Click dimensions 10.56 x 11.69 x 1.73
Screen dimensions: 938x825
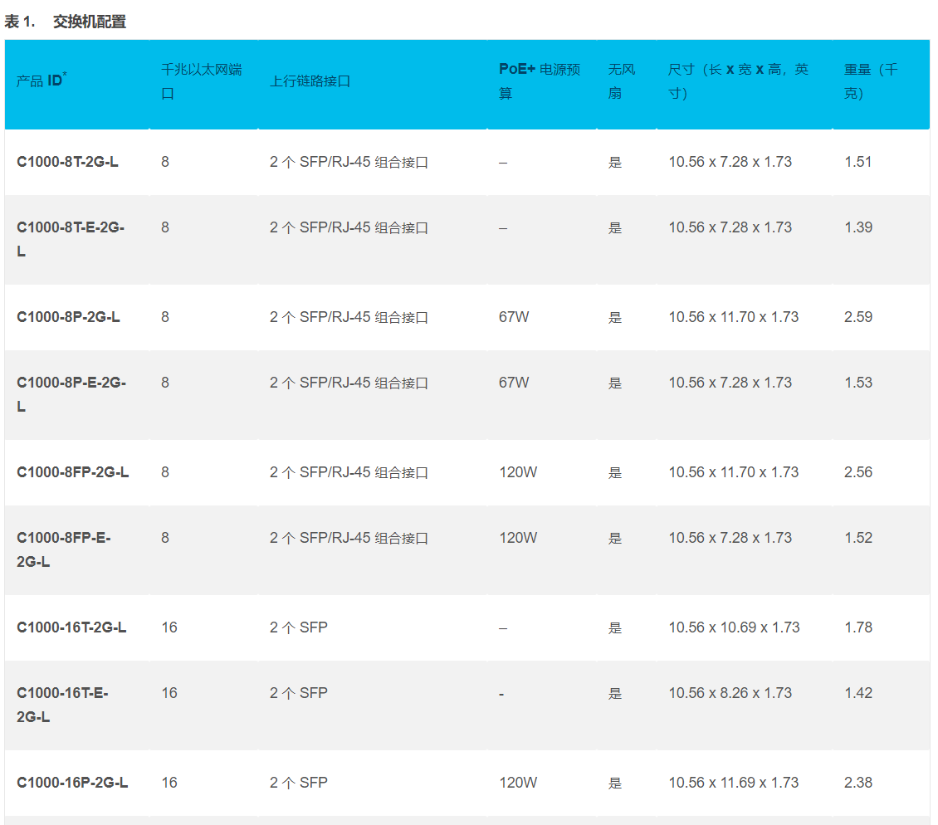point(734,783)
